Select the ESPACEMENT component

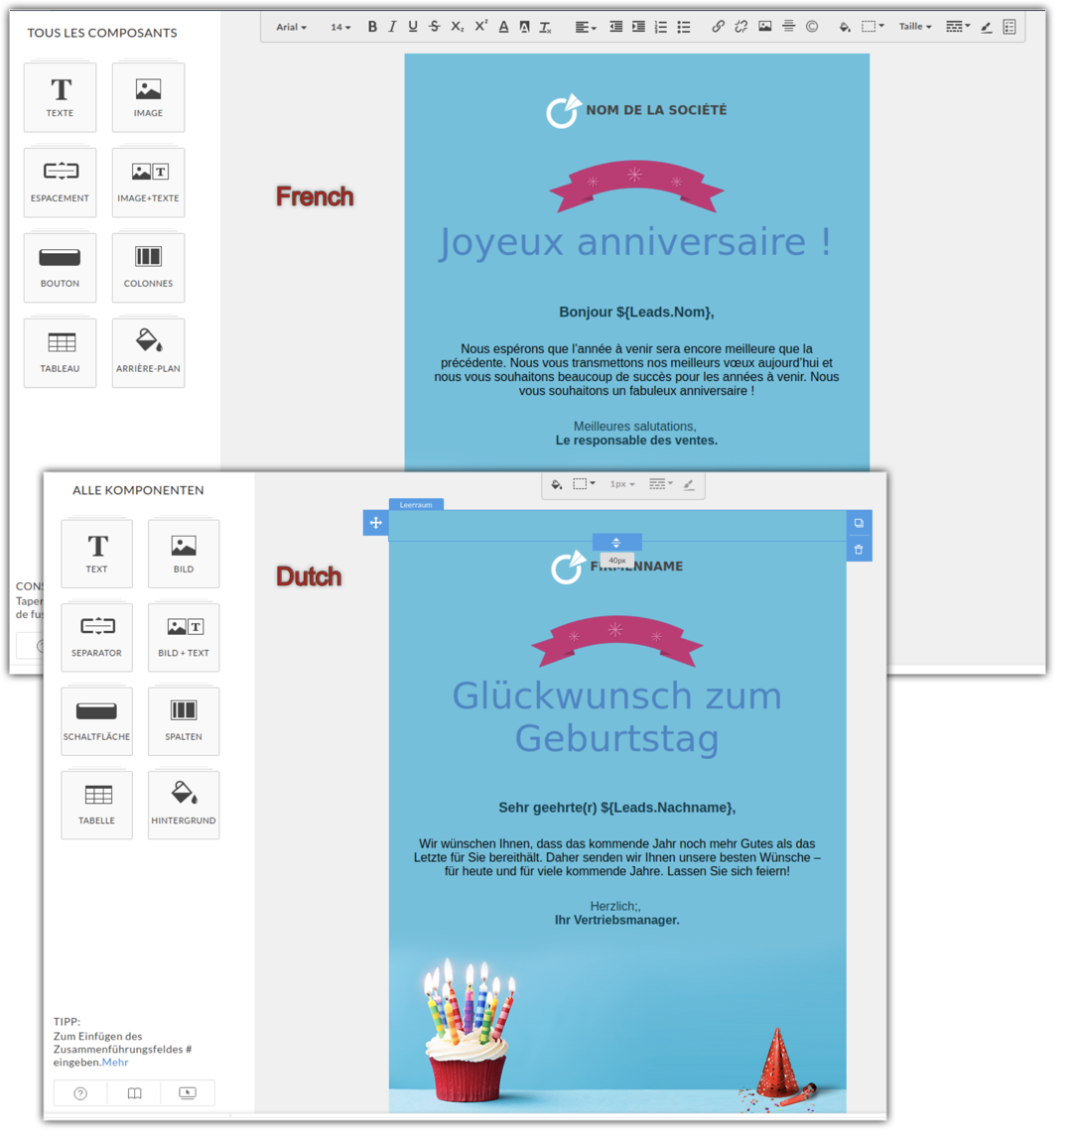[x=60, y=183]
